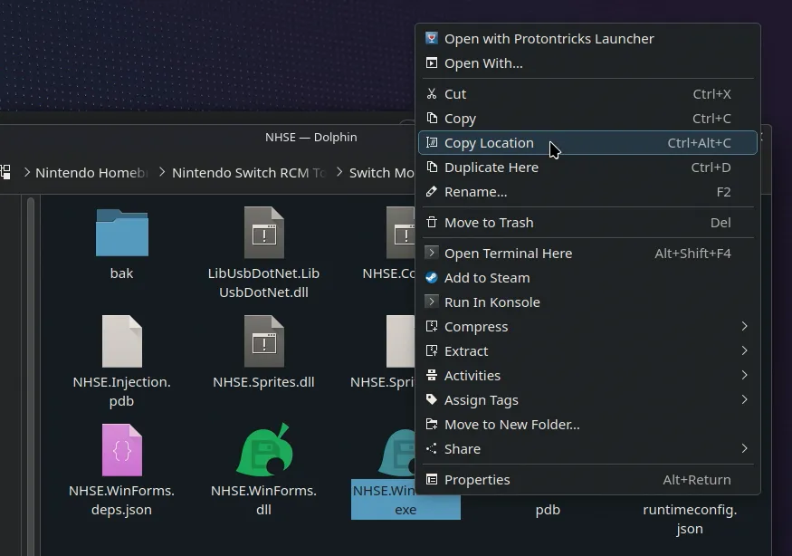The height and width of the screenshot is (556, 792).
Task: Open Properties from the context menu
Action: coord(587,480)
